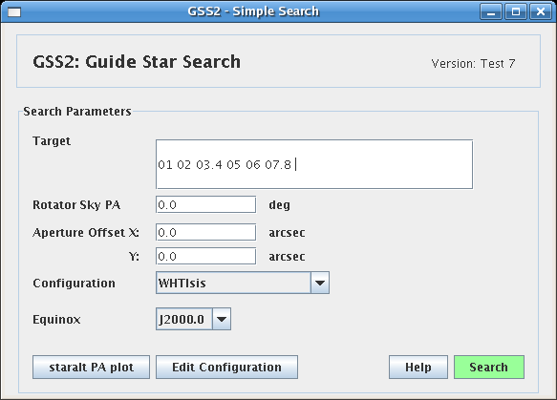
Task: Select the WHTIsis configuration combo box
Action: click(x=243, y=283)
